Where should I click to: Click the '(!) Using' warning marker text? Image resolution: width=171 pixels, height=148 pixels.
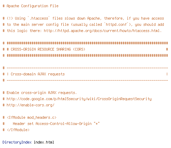point(16,18)
